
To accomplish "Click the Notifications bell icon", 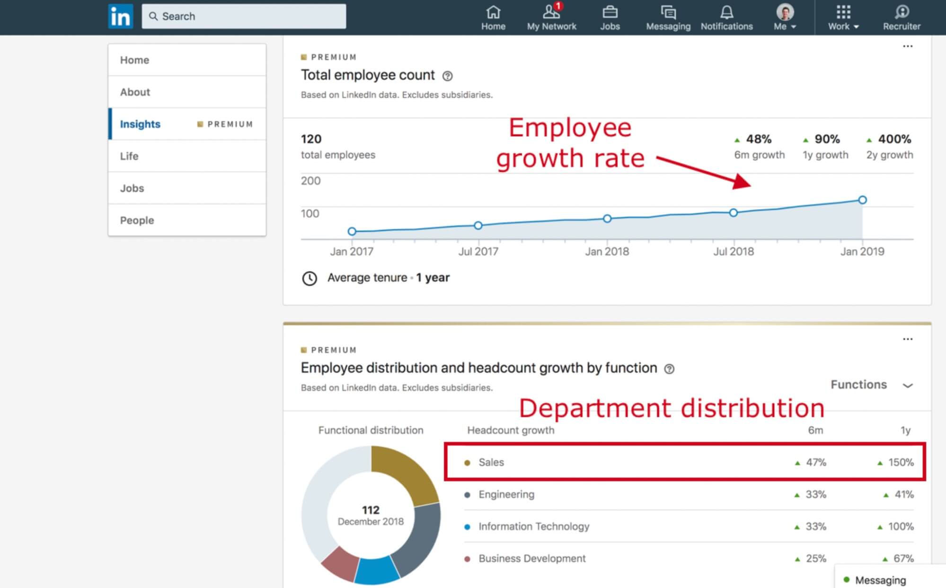I will tap(727, 11).
